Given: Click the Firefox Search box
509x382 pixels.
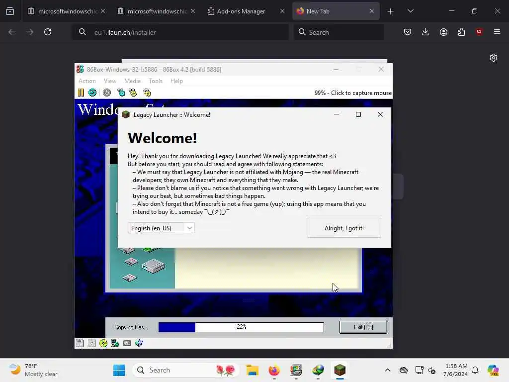Looking at the screenshot, I should click(x=339, y=32).
